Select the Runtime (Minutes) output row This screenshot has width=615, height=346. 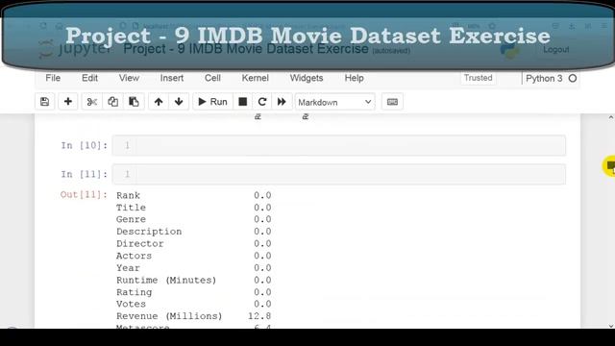point(194,280)
